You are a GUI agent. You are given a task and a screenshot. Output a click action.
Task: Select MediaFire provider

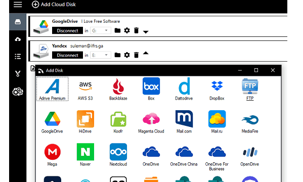[250, 122]
